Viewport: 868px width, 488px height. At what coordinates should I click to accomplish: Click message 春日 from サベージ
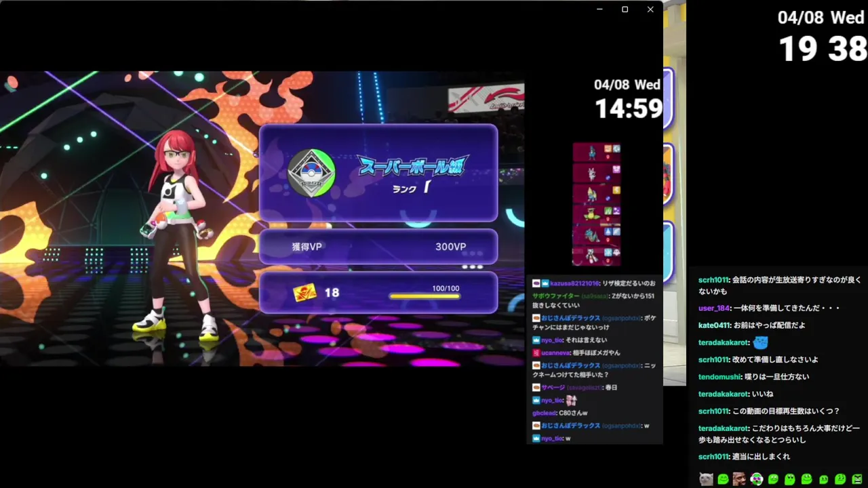coord(612,387)
